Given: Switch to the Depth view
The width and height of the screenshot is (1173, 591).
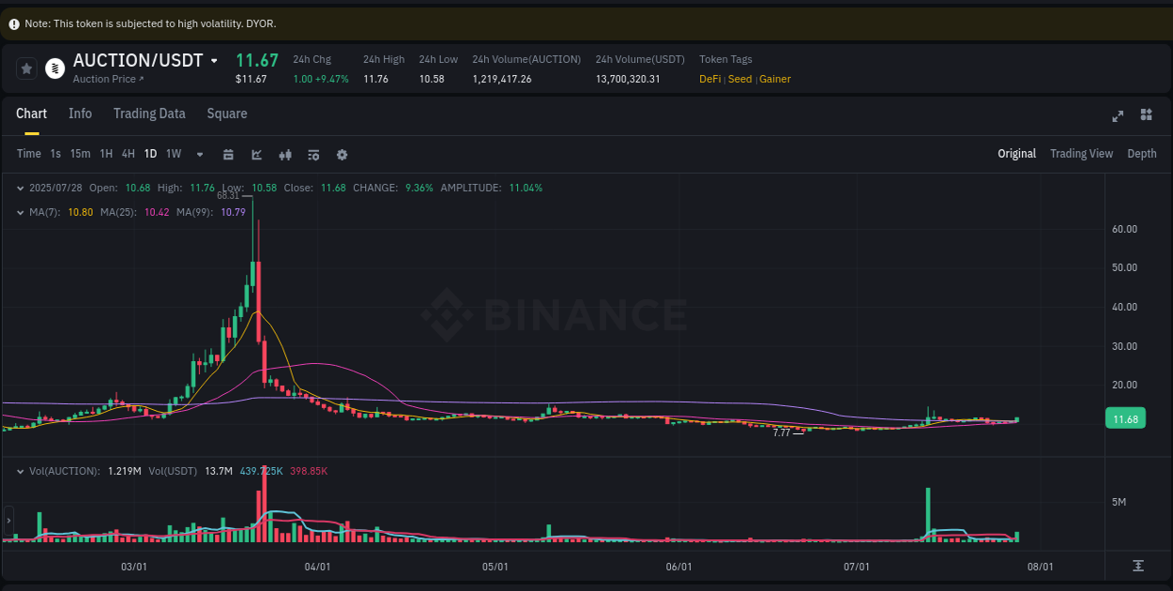Looking at the screenshot, I should [1142, 153].
